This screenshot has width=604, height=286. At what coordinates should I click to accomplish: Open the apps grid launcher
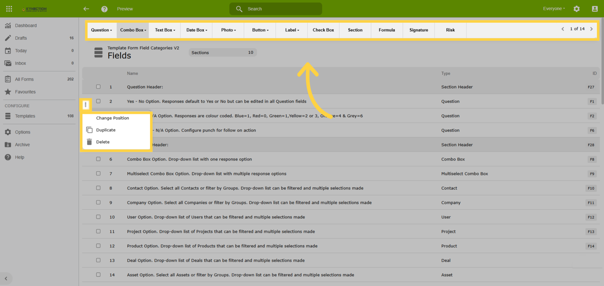point(9,9)
